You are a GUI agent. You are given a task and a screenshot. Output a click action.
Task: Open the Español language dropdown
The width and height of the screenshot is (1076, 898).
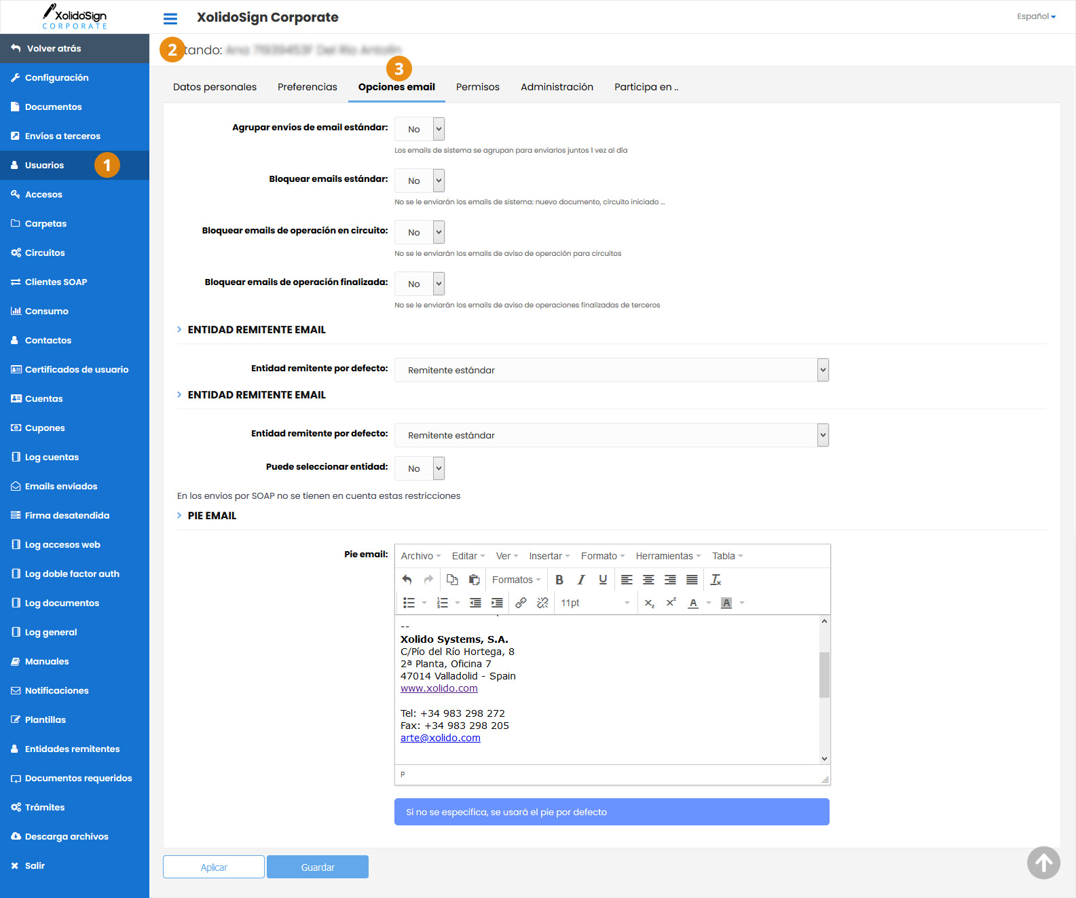[1036, 16]
